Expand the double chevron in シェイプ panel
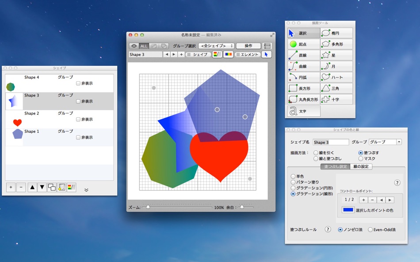This screenshot has height=262, width=420. click(x=86, y=190)
